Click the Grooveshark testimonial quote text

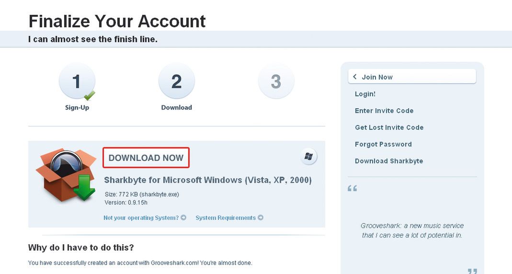coord(412,230)
